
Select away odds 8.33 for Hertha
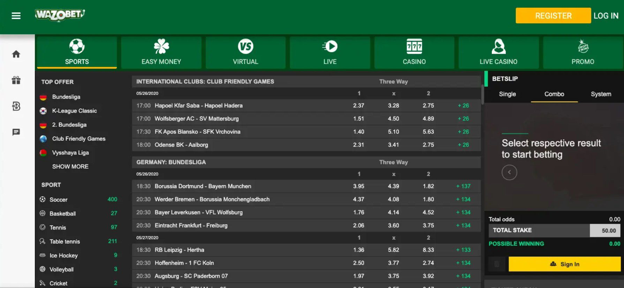pyautogui.click(x=428, y=250)
